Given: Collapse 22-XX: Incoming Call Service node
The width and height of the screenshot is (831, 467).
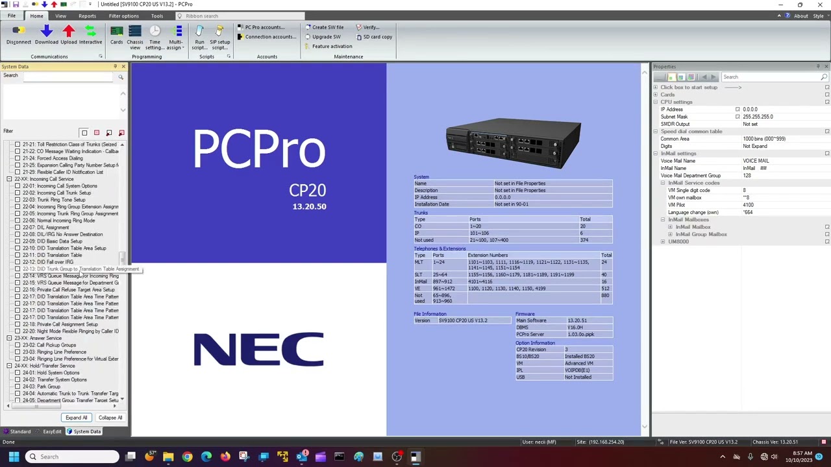Looking at the screenshot, I should (9, 179).
